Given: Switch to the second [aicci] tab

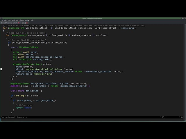Looking at the screenshot, I should click(25, 23).
